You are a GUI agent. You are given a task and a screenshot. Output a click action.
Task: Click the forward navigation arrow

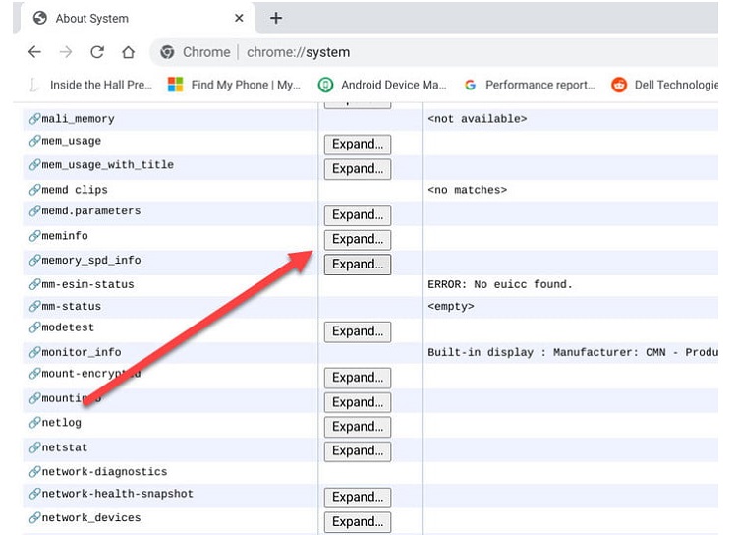tap(66, 52)
